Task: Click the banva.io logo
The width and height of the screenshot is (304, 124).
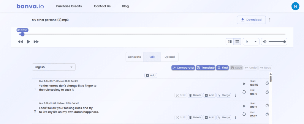Action: coord(30,6)
